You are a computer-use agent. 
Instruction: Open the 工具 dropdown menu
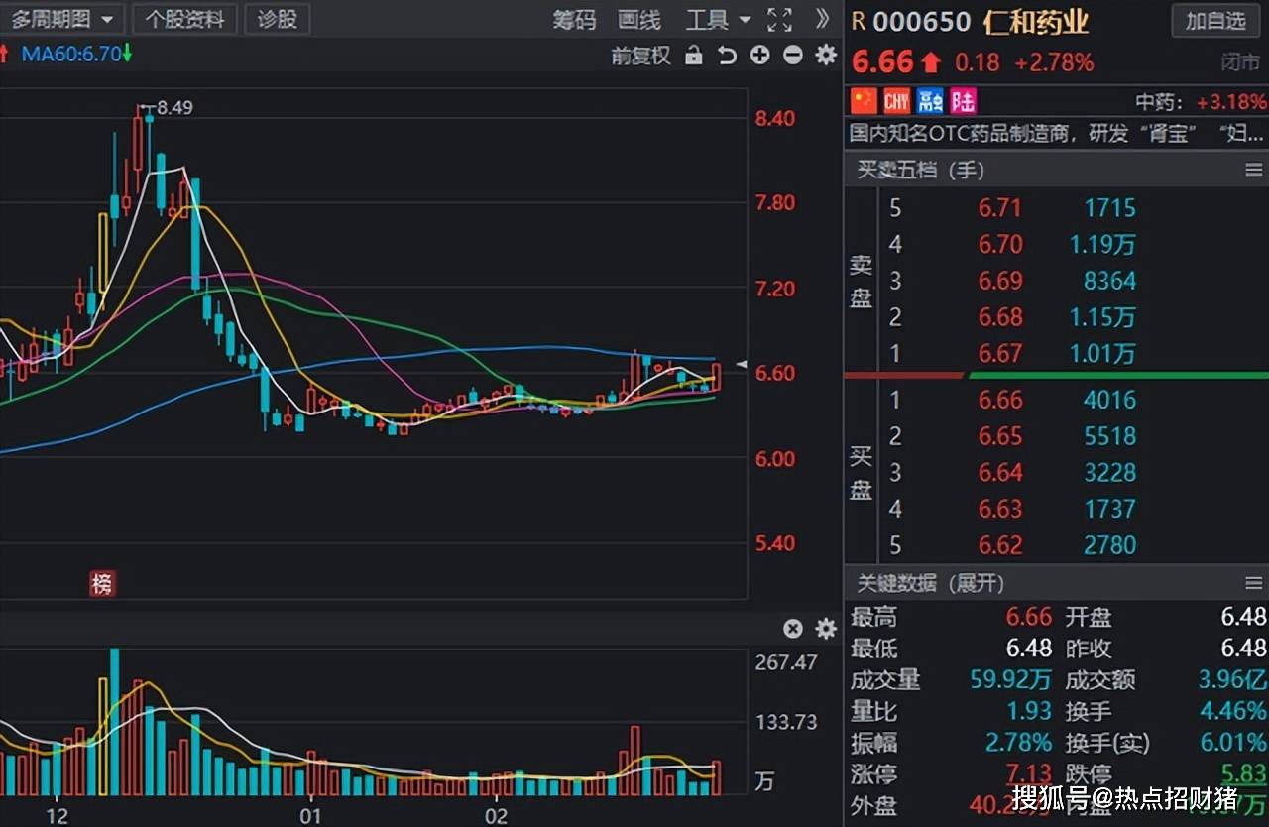[x=718, y=19]
